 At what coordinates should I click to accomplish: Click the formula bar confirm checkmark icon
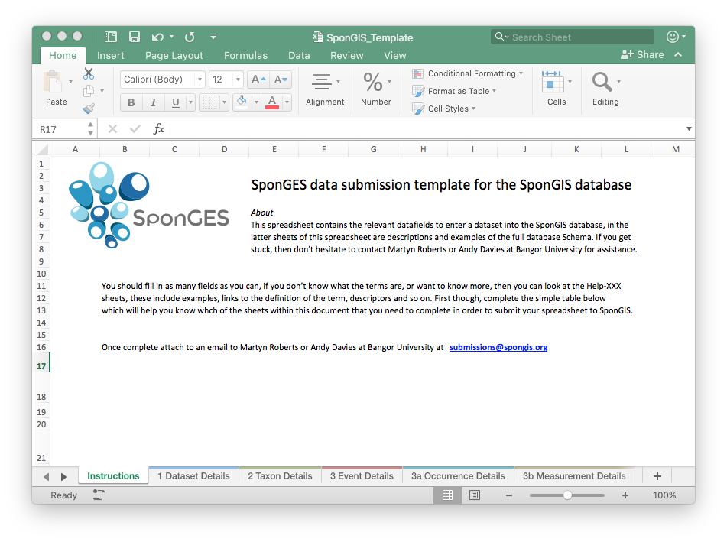(135, 129)
